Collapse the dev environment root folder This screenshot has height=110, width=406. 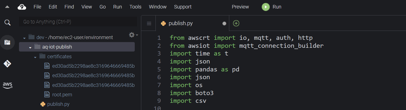coord(24,38)
